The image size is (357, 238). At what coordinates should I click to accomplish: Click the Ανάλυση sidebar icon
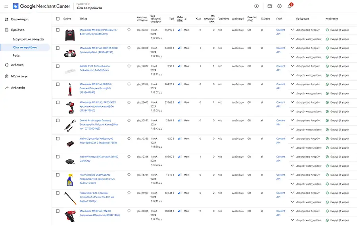[7, 65]
